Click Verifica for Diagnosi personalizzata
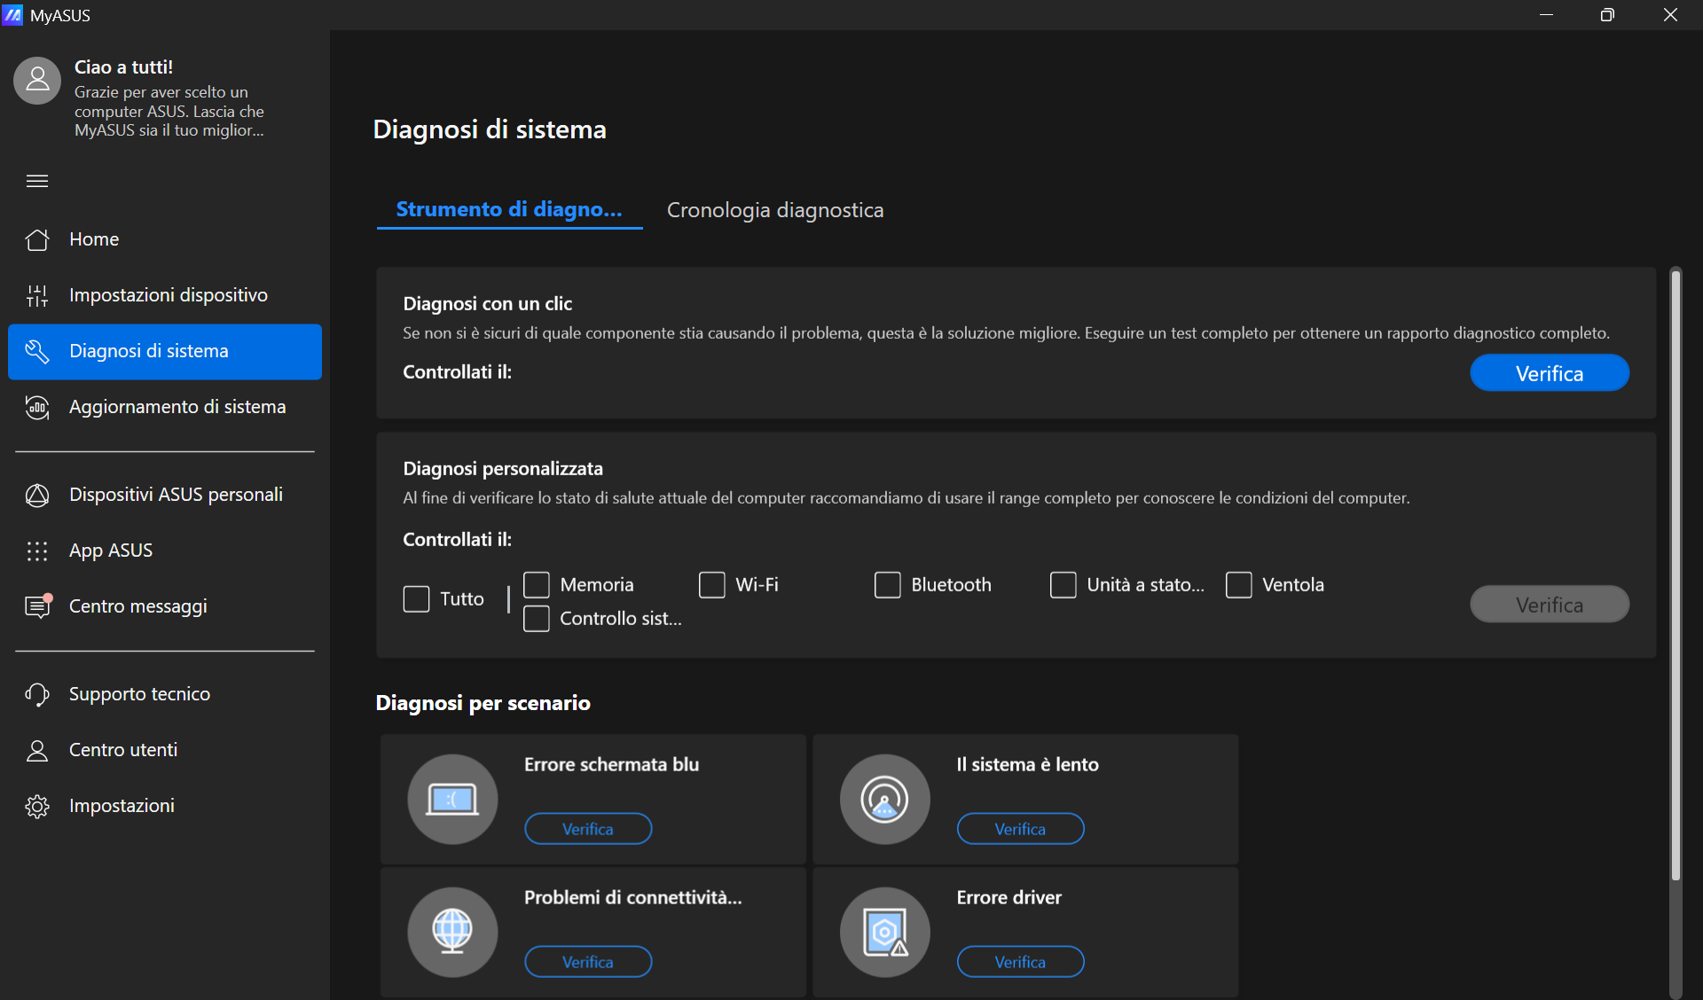1703x1000 pixels. (1549, 605)
